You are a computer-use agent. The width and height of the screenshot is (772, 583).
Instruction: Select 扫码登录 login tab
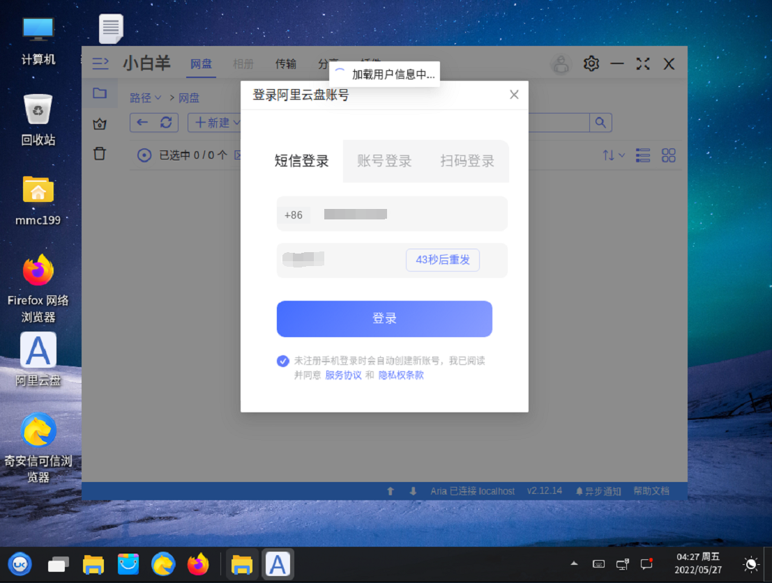pos(467,161)
